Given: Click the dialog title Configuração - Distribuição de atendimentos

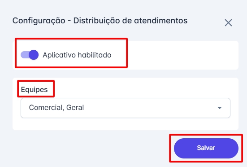Looking at the screenshot, I should [100, 21].
